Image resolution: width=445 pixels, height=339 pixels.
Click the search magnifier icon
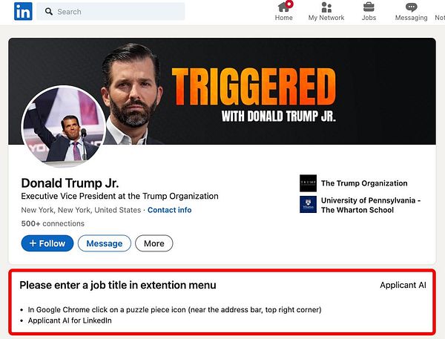(x=49, y=12)
